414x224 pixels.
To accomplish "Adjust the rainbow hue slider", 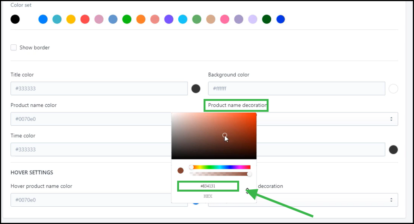I will tap(220, 167).
